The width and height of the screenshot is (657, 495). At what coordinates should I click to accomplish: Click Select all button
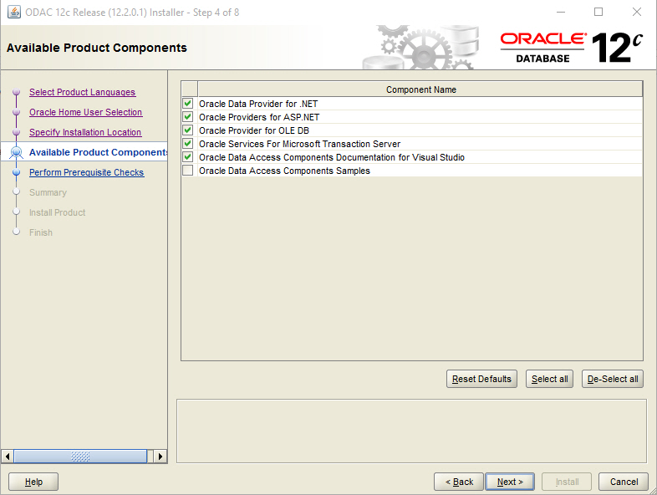coord(549,379)
